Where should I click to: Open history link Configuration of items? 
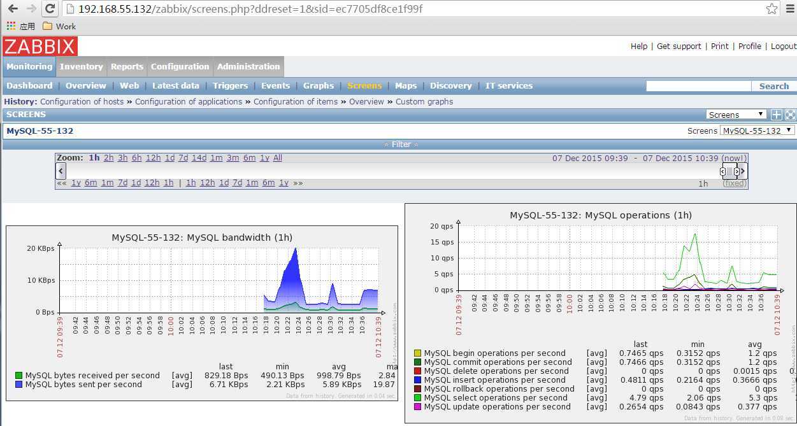(296, 101)
